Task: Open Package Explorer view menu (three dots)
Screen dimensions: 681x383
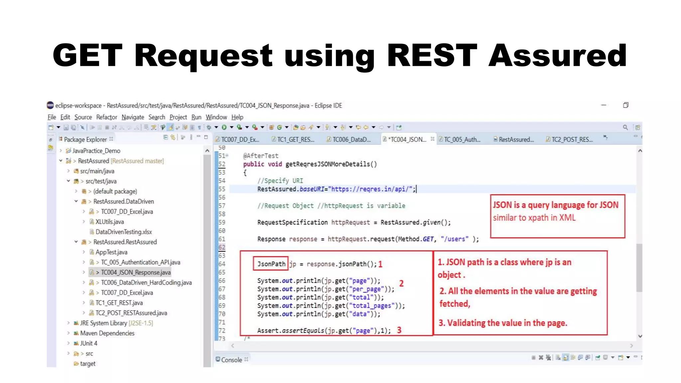Action: pos(191,137)
